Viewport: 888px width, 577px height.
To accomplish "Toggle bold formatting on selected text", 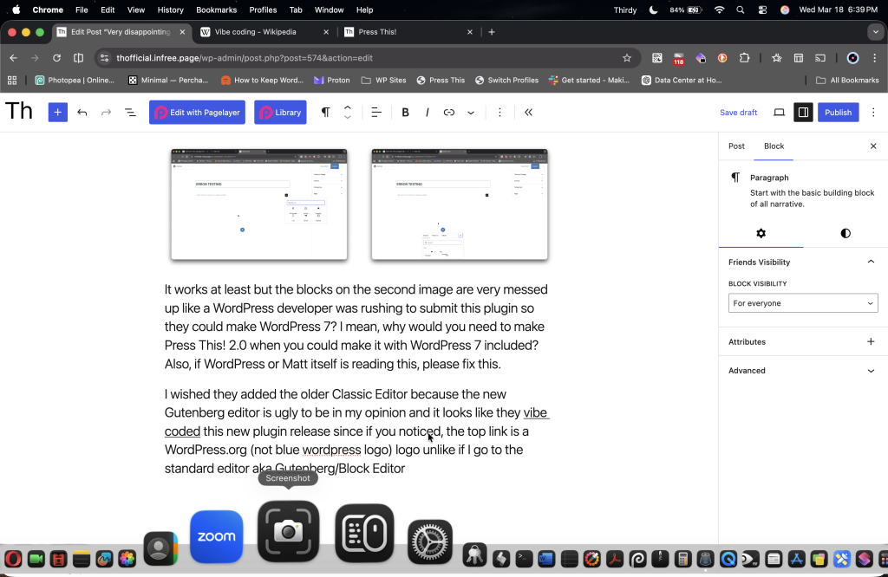I will point(405,113).
